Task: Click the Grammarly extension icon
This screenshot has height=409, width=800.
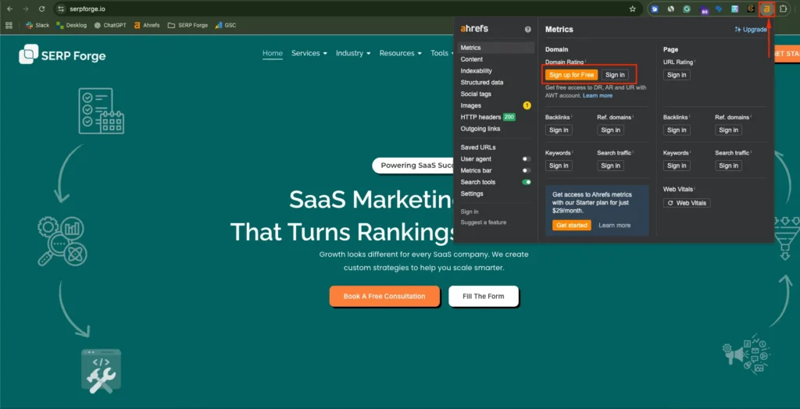Action: coord(687,9)
